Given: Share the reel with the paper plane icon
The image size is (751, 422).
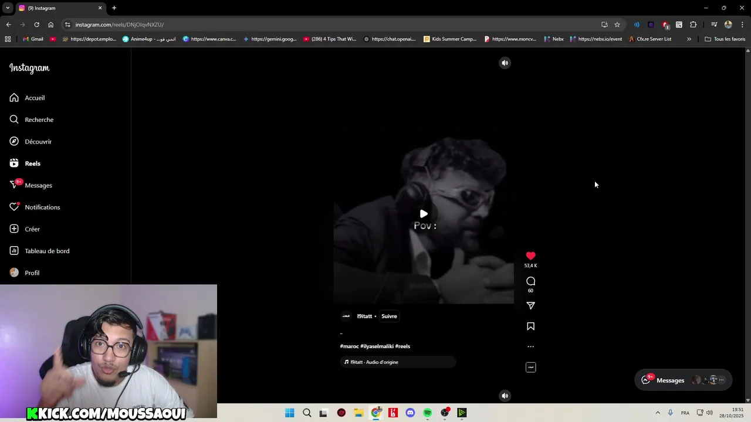Looking at the screenshot, I should (x=530, y=305).
